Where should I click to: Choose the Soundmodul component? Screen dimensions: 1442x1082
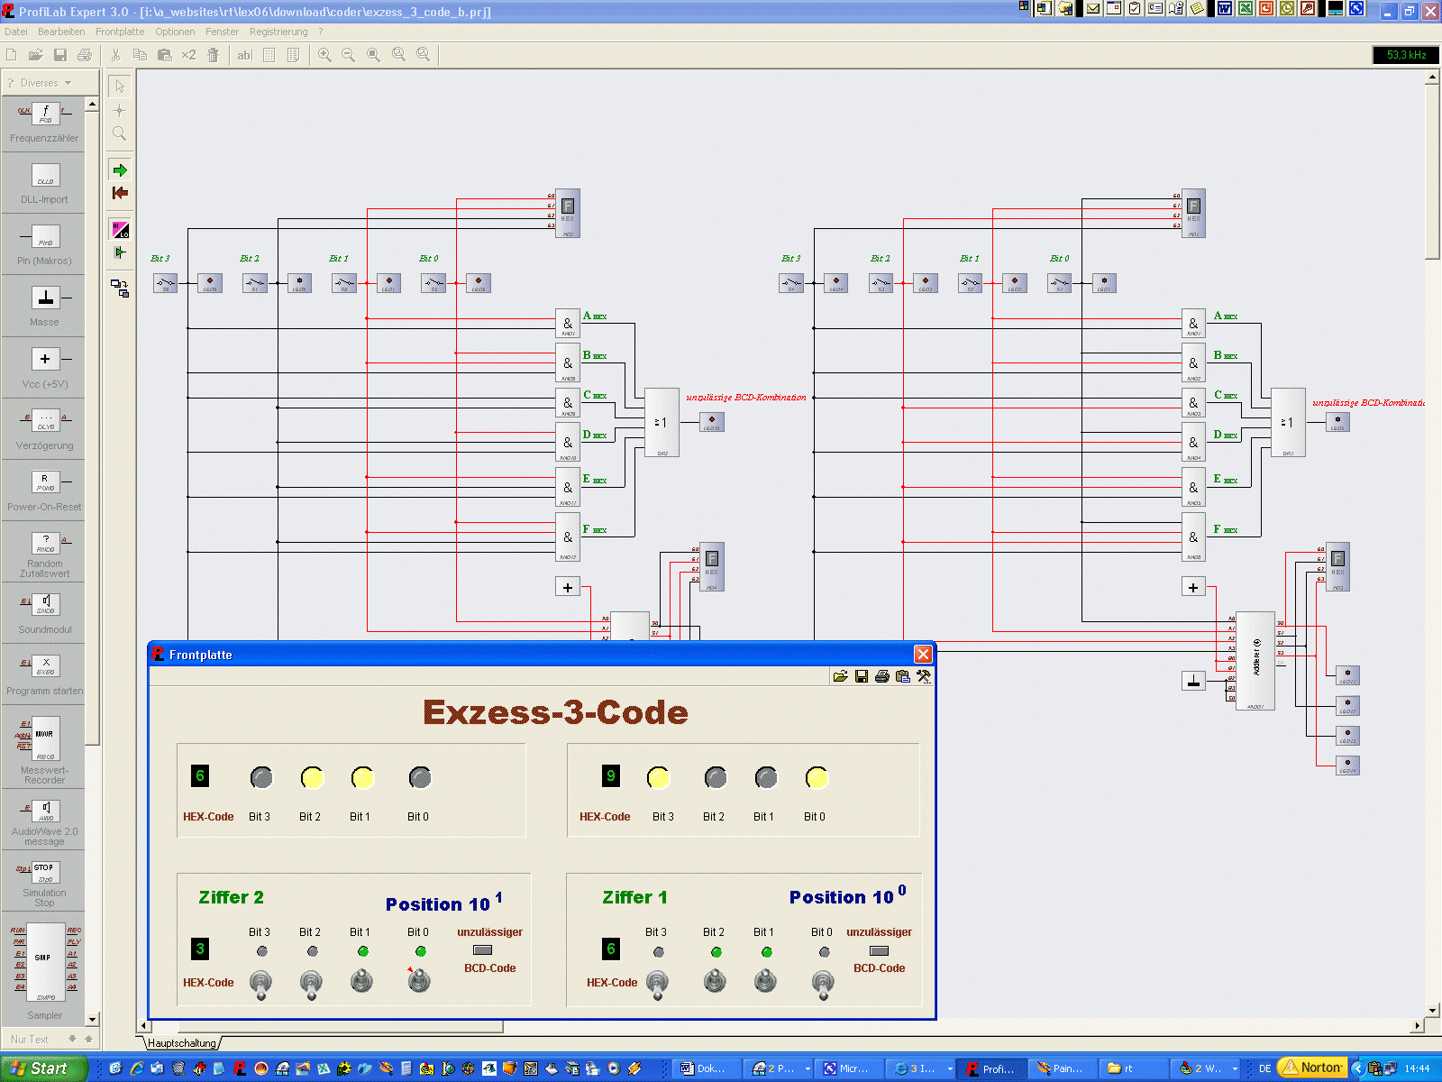[44, 613]
